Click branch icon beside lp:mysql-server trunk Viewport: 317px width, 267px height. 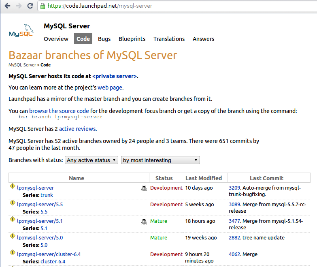tap(12, 186)
